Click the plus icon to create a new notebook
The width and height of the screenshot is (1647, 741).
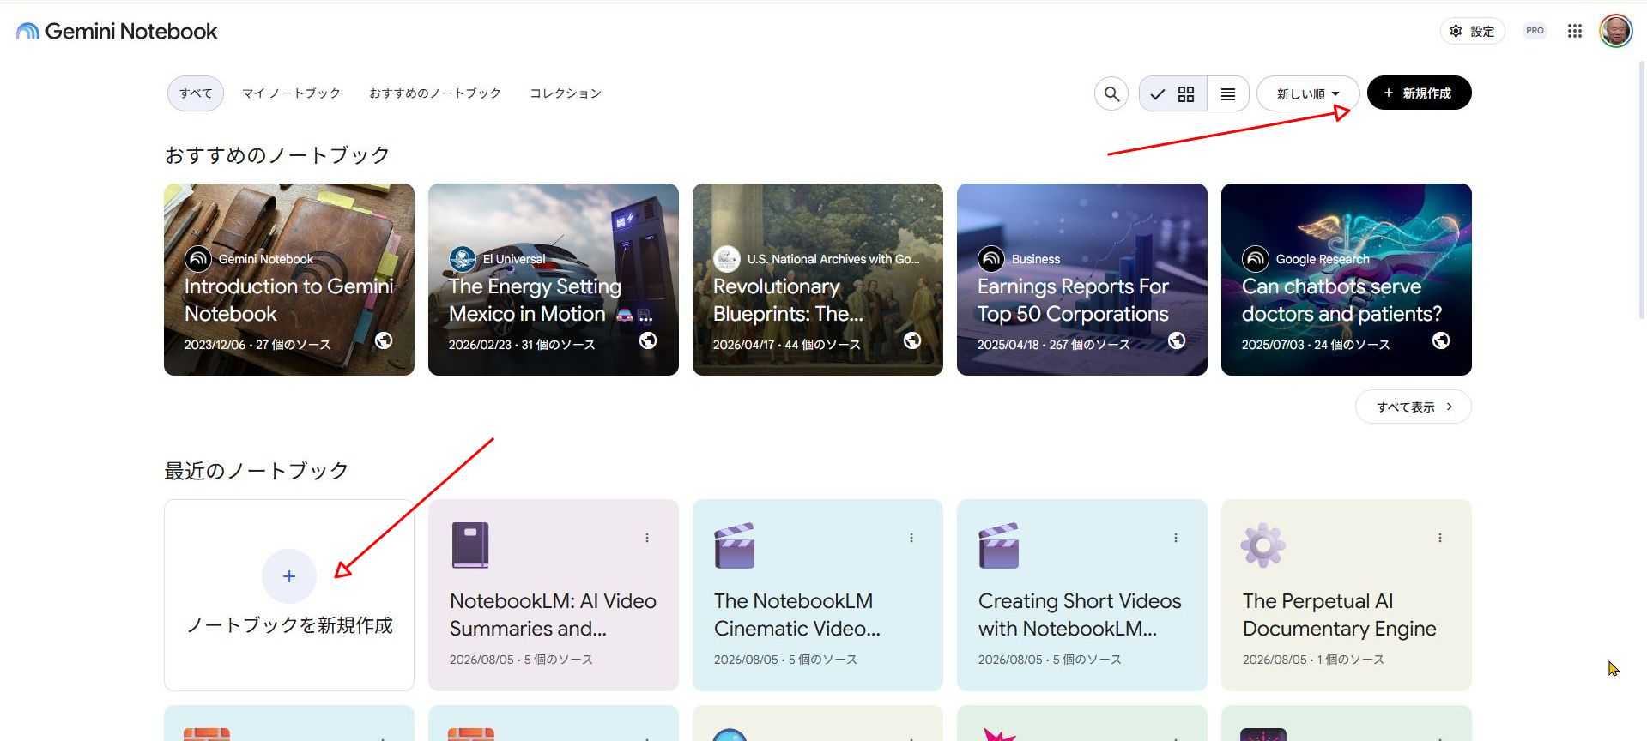pyautogui.click(x=289, y=576)
